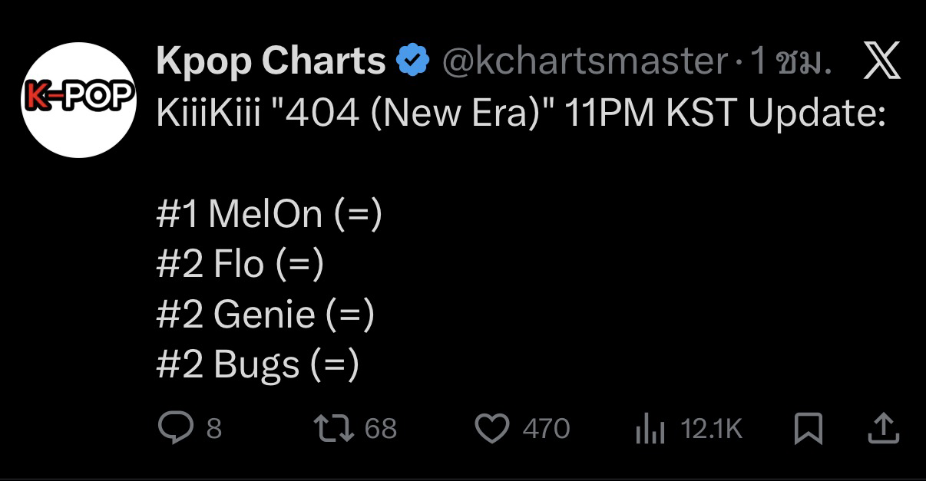Click the 12.1K view count
926x481 pixels.
[x=712, y=428]
